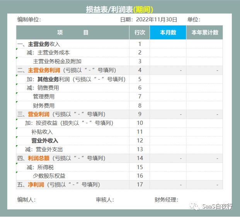Select the 本月数 cell for 主营业务成本
Image resolution: width=240 pixels, height=217 pixels.
[168, 53]
